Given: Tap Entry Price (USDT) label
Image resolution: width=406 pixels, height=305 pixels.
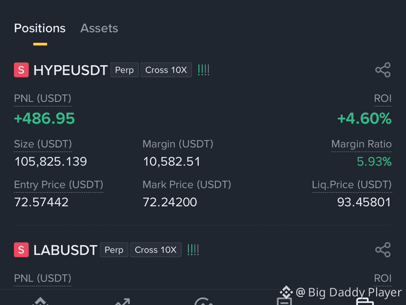Looking at the screenshot, I should pos(58,185).
